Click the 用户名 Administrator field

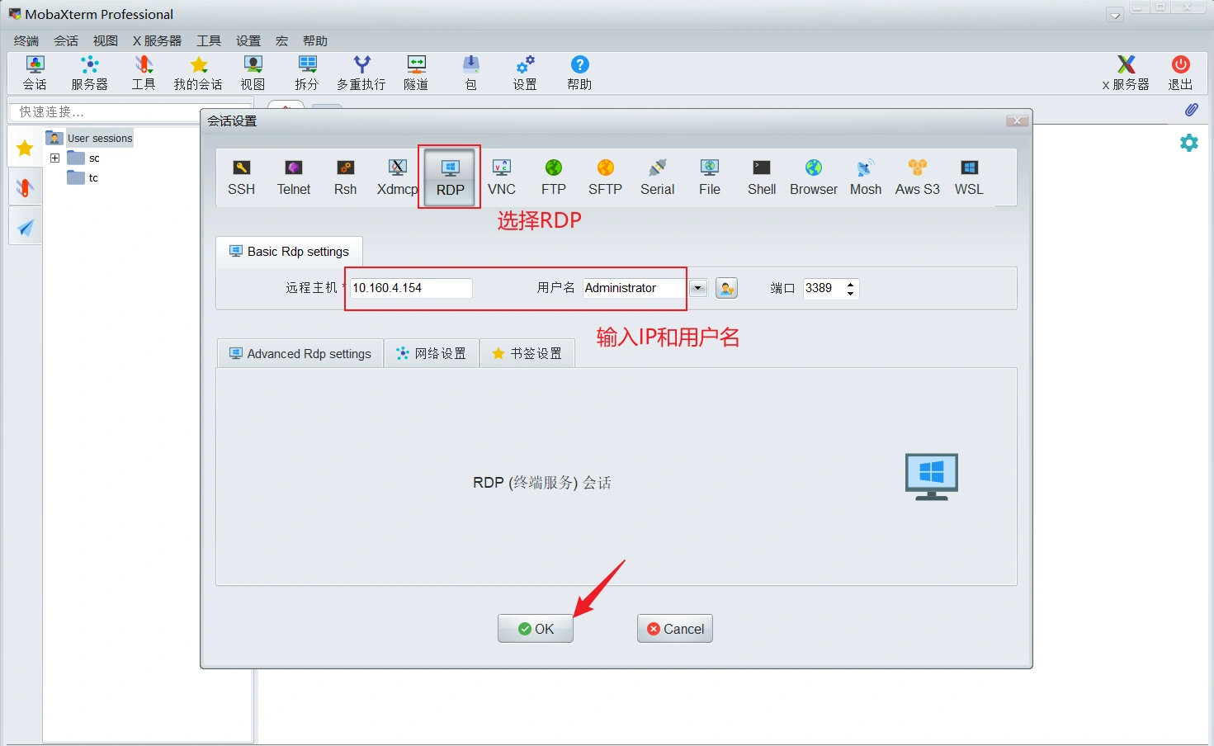pyautogui.click(x=634, y=288)
